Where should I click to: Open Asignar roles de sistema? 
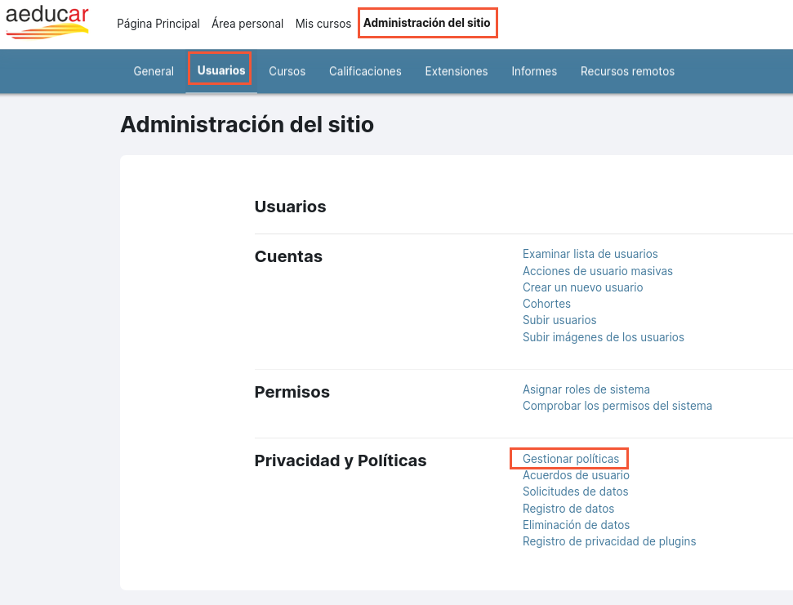point(586,389)
